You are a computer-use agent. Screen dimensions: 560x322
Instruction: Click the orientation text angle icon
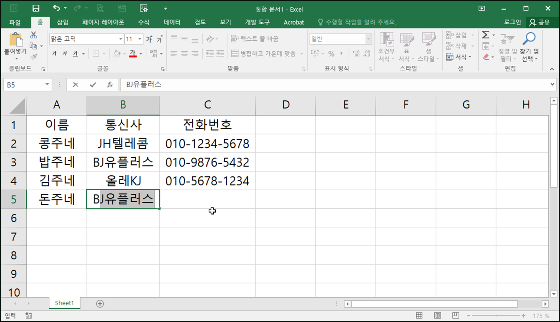[x=209, y=39]
